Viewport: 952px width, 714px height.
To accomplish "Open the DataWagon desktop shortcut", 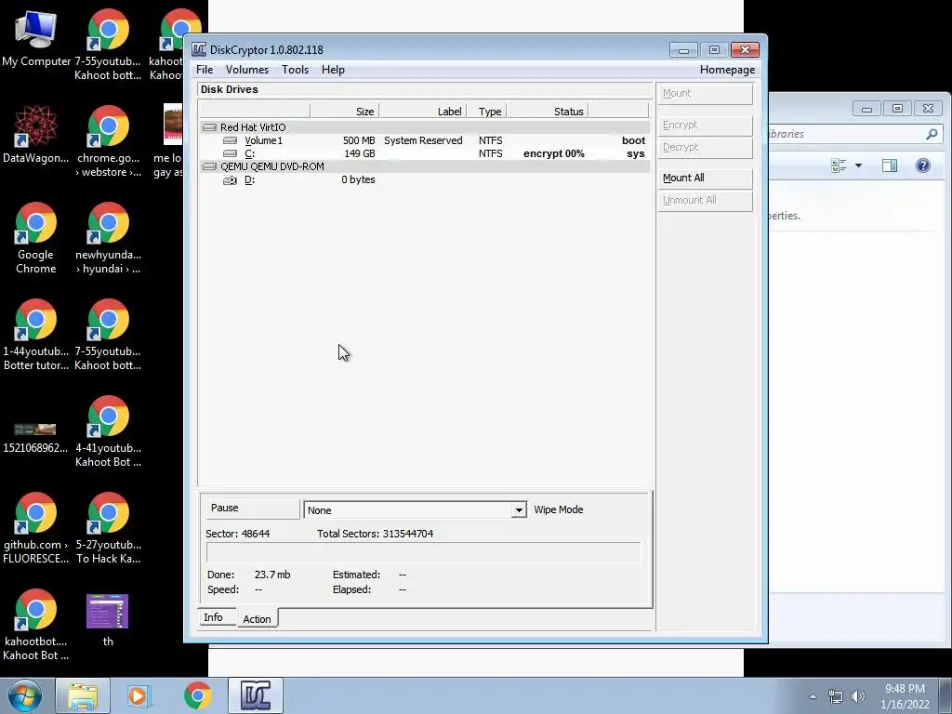I will click(x=36, y=134).
